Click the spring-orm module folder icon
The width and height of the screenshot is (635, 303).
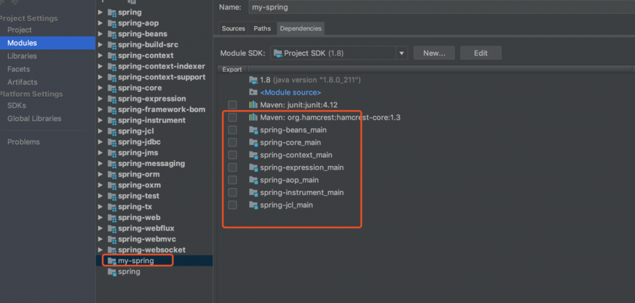[112, 174]
